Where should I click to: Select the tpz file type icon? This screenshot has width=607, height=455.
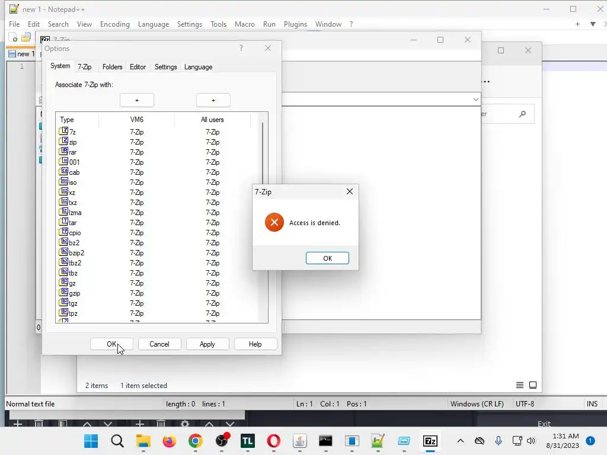click(63, 312)
